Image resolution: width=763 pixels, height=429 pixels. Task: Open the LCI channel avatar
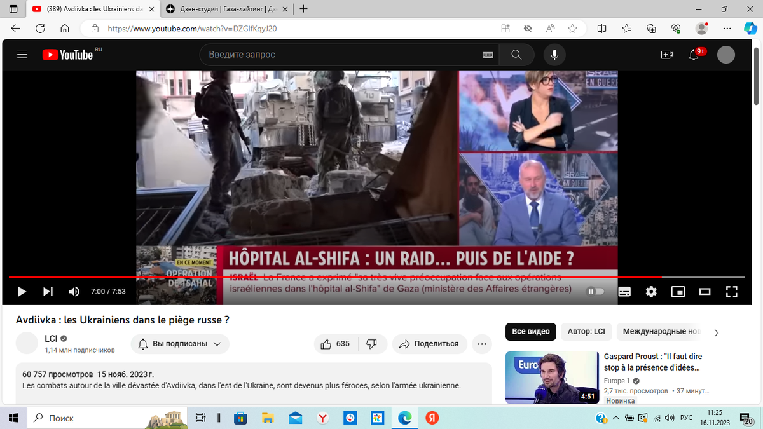[27, 343]
